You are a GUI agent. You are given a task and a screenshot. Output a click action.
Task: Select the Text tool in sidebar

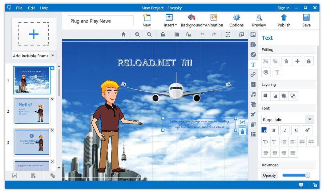(x=253, y=65)
